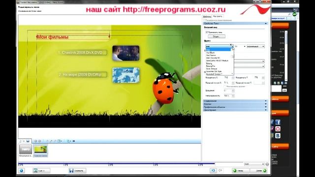Image resolution: width=315 pixels, height=177 pixels.
Task: Choose 'Bookman Old Style' in the font list
Action: tap(214, 71)
